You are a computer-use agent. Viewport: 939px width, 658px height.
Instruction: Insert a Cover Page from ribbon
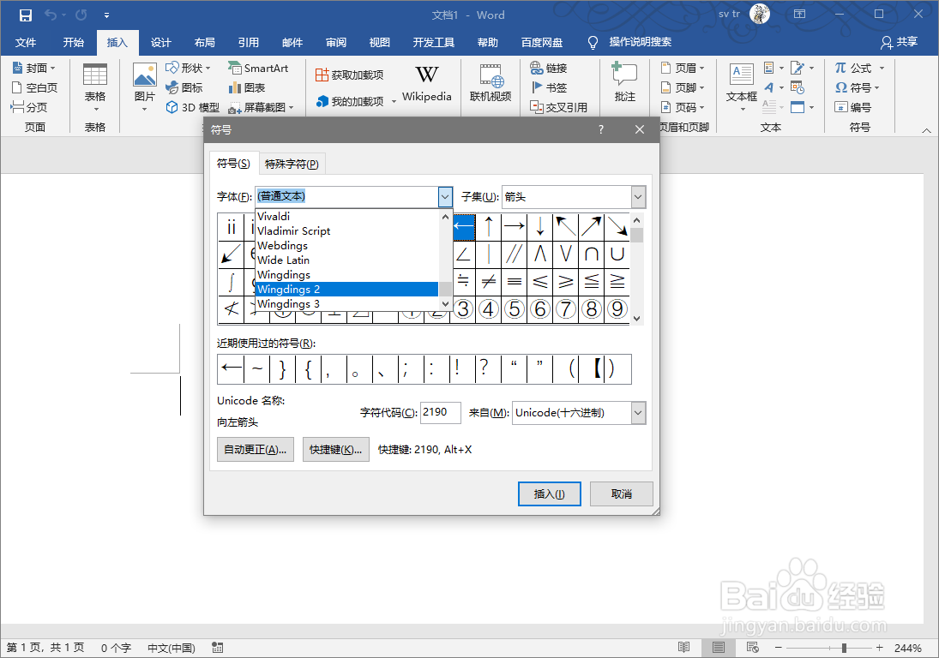coord(33,68)
